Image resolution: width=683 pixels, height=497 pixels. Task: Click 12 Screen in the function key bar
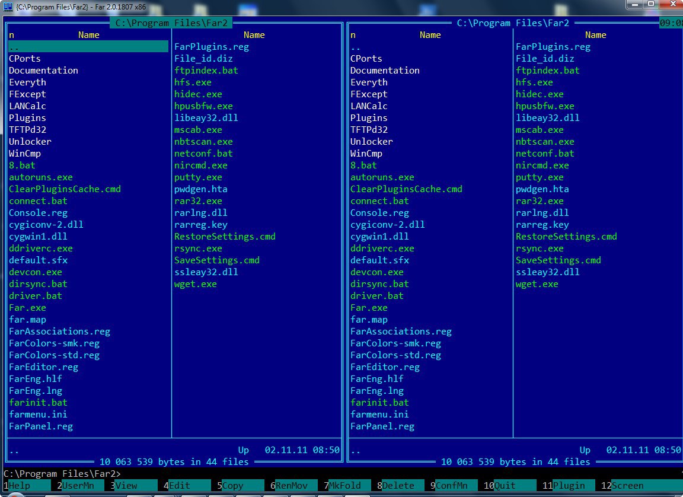(x=641, y=485)
